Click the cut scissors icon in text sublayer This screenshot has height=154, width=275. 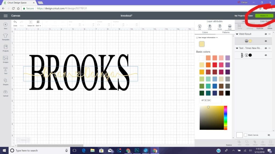(247, 55)
